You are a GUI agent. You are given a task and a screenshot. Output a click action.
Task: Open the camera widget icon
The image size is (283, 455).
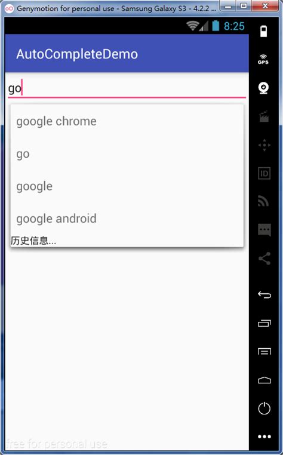pyautogui.click(x=263, y=88)
